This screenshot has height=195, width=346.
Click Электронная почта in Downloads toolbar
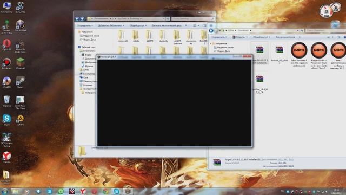coord(285,37)
